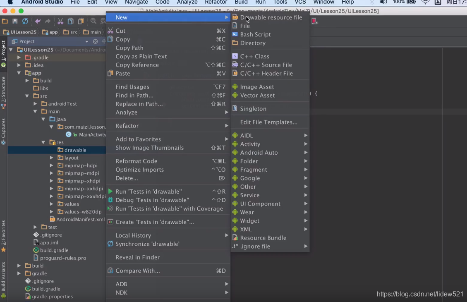Choose Copy Path in context menu
Viewport: 467px width, 302px height.
(x=168, y=48)
